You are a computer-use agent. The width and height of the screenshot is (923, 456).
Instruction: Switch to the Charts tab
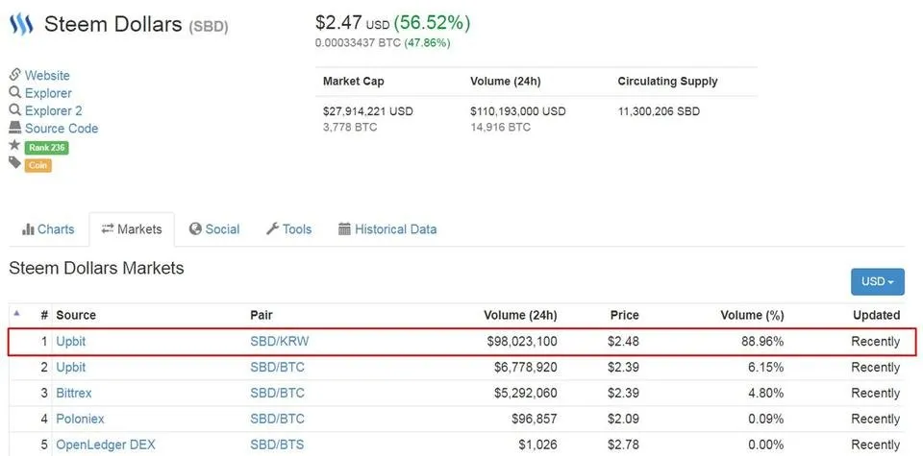pyautogui.click(x=48, y=229)
